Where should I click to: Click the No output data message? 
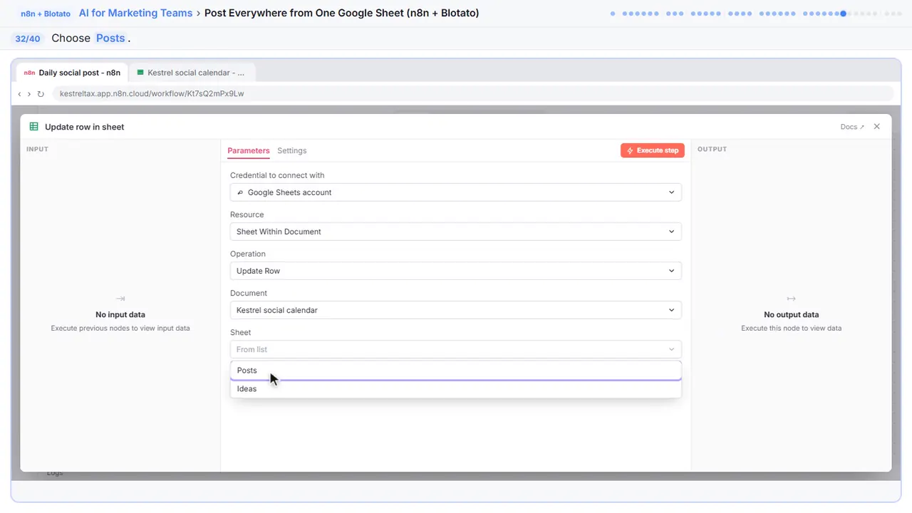(791, 314)
